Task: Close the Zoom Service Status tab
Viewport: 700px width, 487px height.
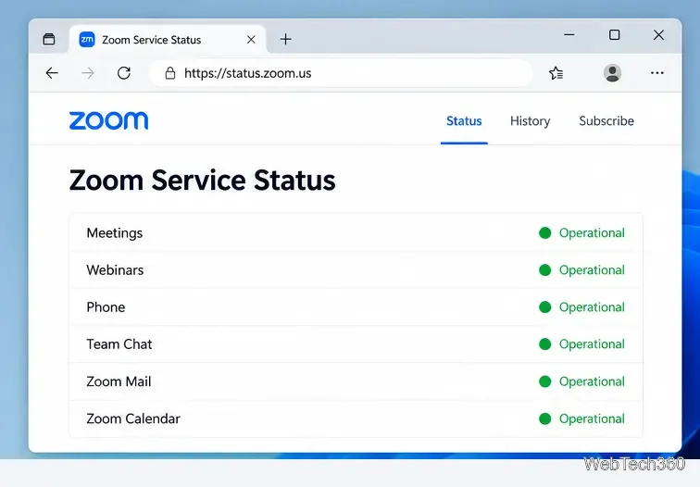Action: [251, 40]
